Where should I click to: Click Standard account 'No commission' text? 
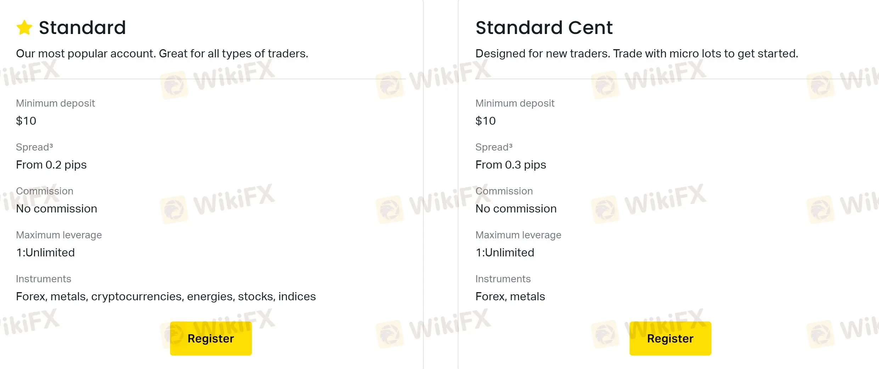click(57, 209)
